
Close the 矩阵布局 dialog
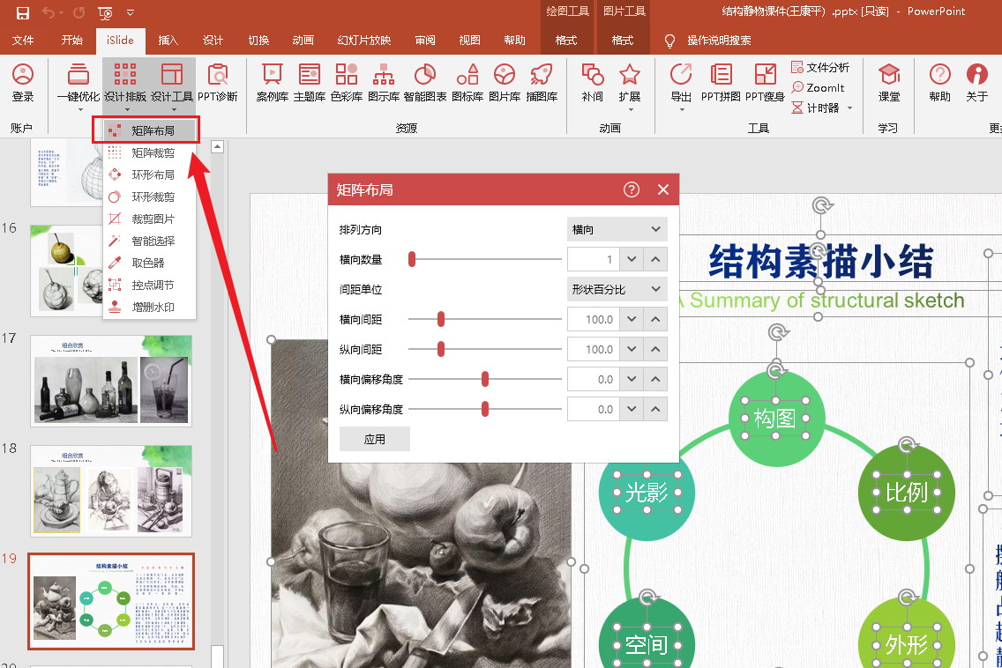[x=663, y=189]
